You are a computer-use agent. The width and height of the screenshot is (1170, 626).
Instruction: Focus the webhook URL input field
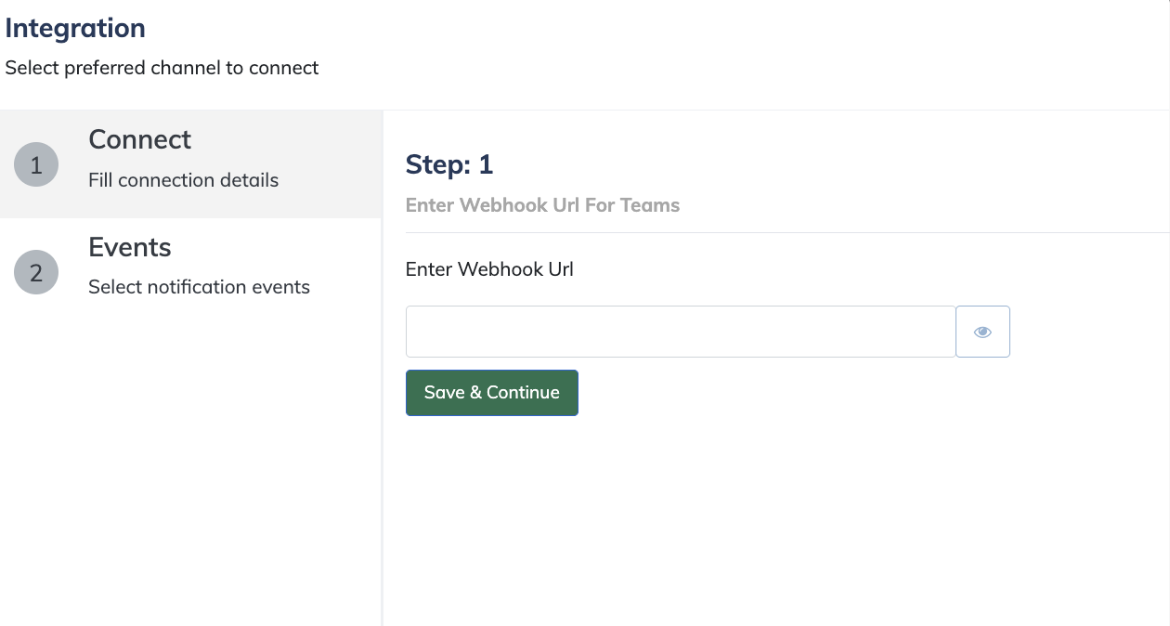[x=681, y=332]
